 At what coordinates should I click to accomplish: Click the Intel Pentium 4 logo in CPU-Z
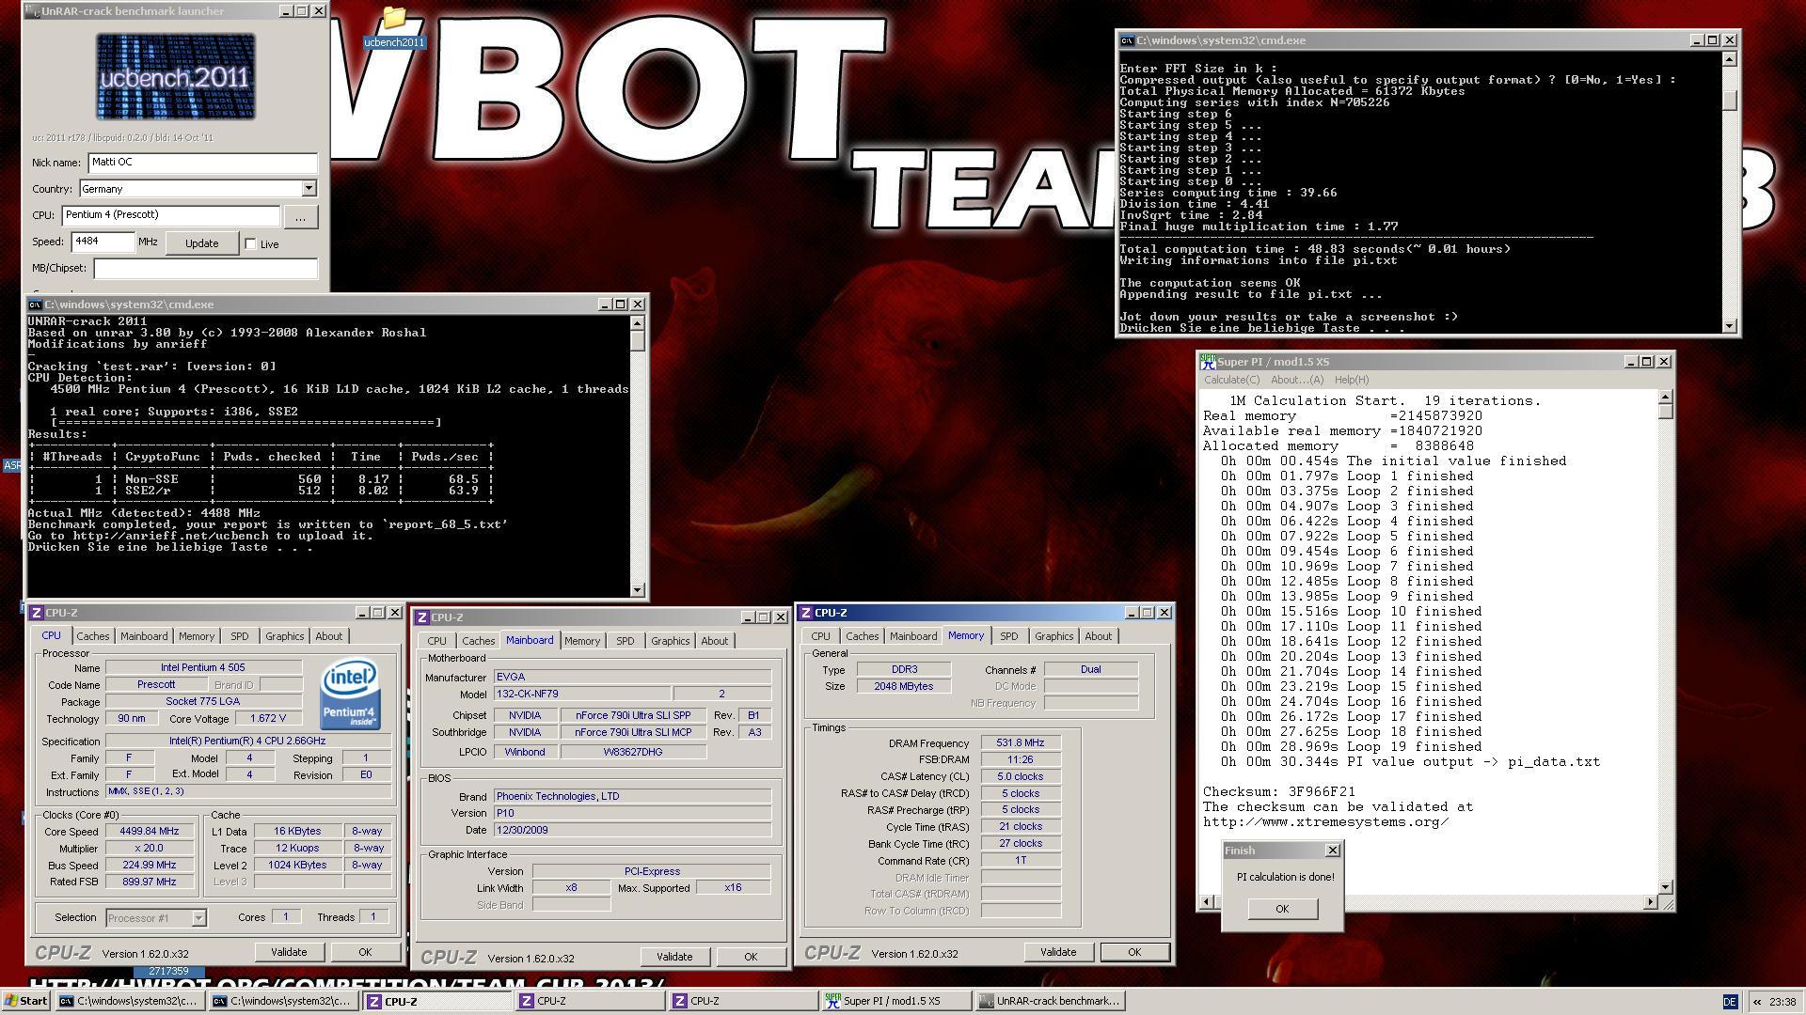[350, 695]
